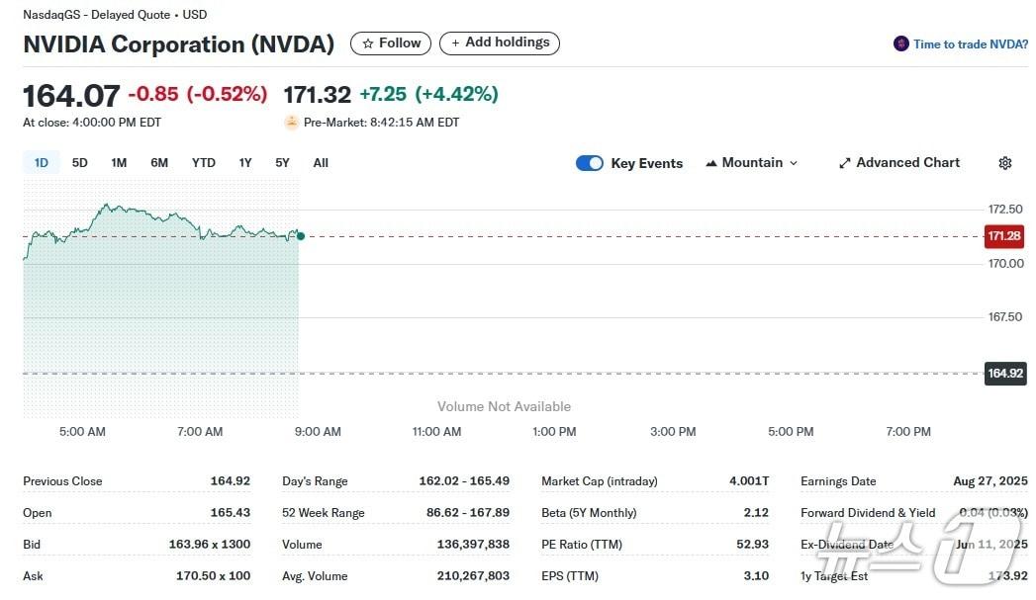This screenshot has height=600, width=1036.
Task: Switch to the 5D range tab
Action: (x=80, y=163)
